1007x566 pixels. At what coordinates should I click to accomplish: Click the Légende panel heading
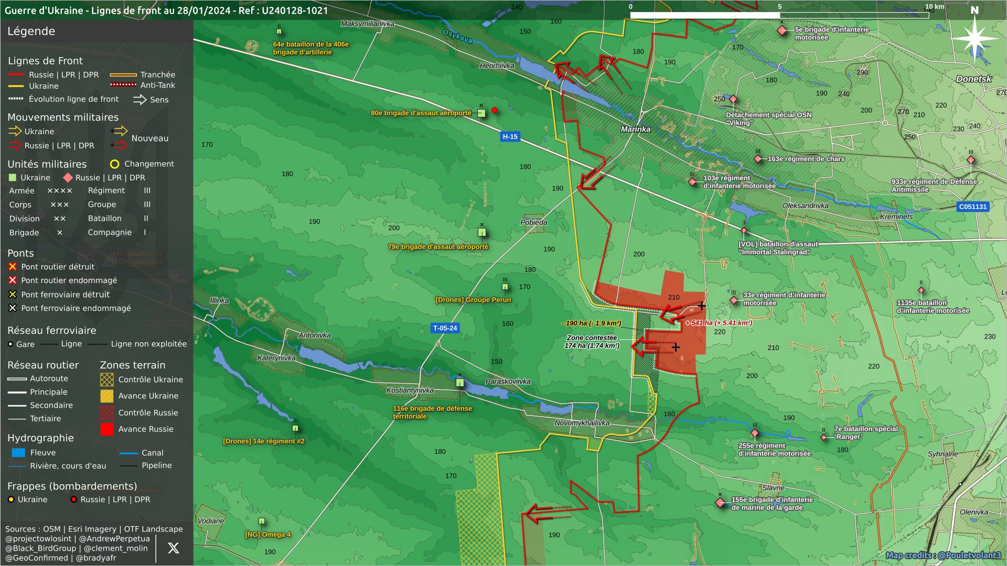pos(31,31)
